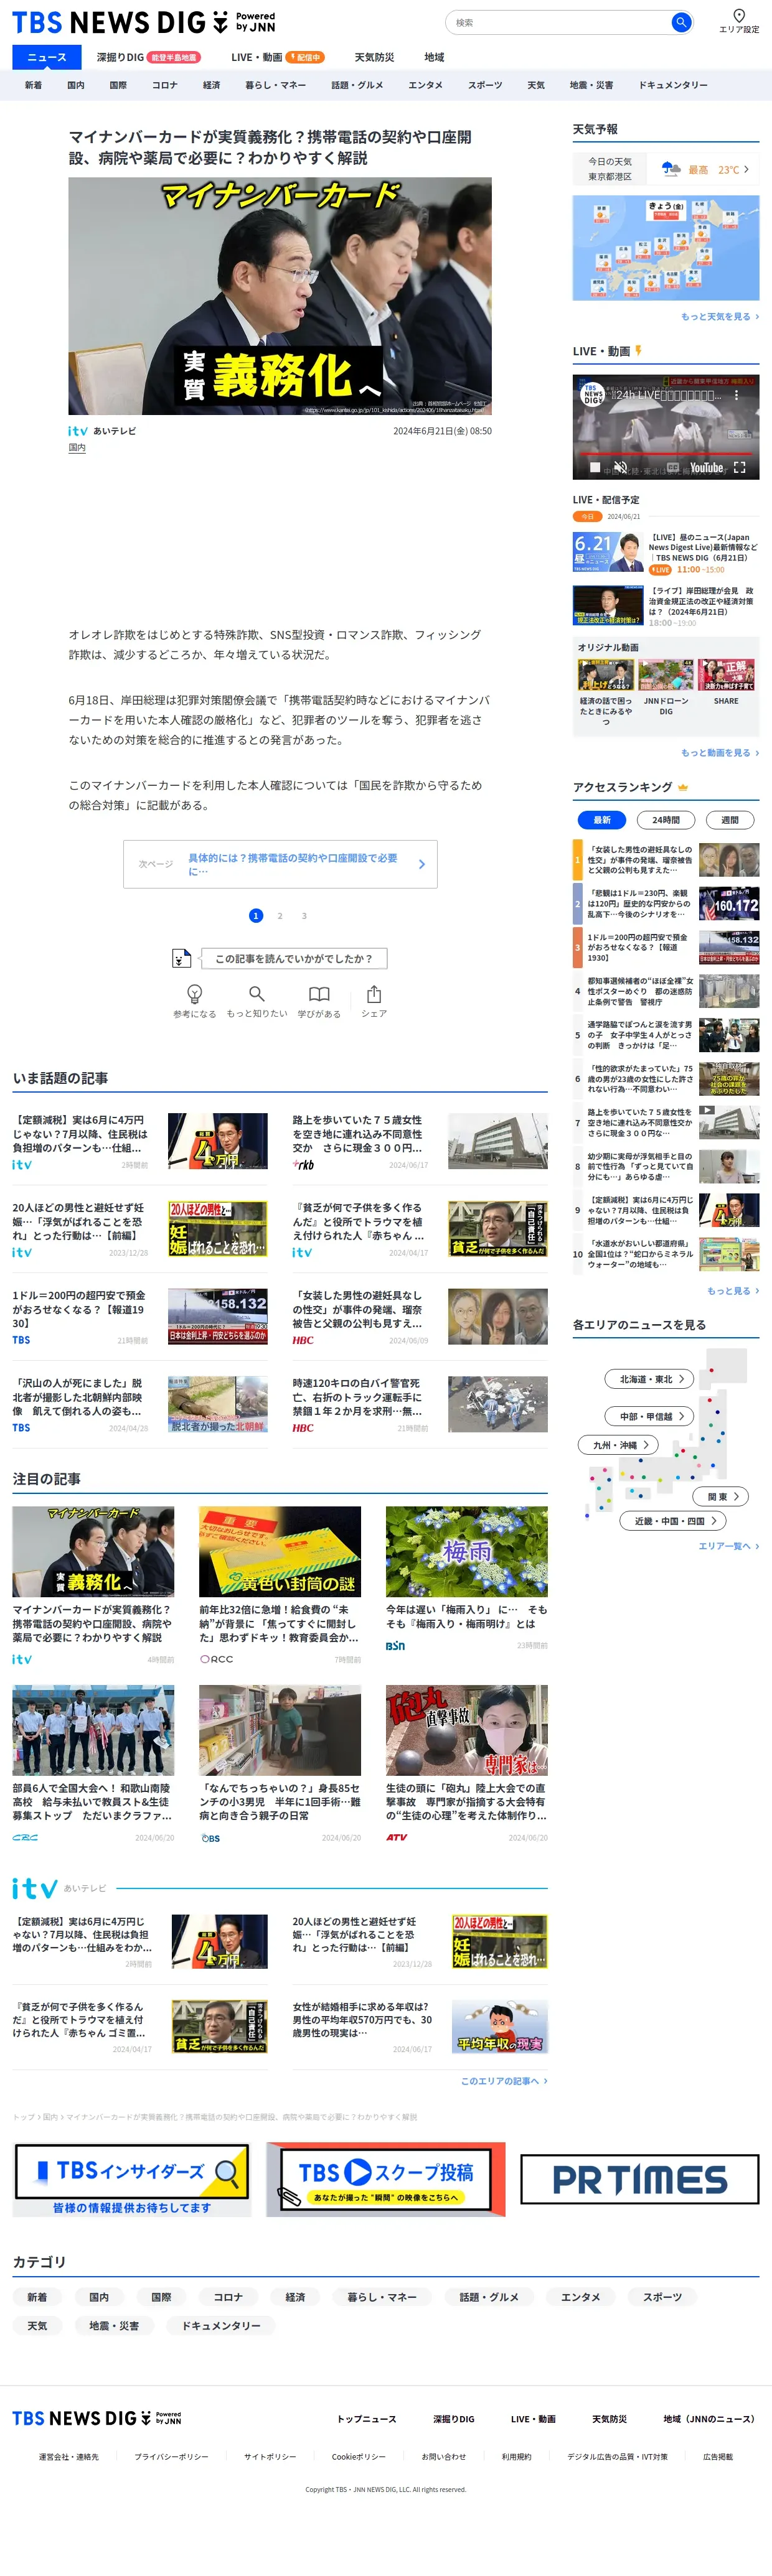Click the YouTube logo on player

coord(706,467)
